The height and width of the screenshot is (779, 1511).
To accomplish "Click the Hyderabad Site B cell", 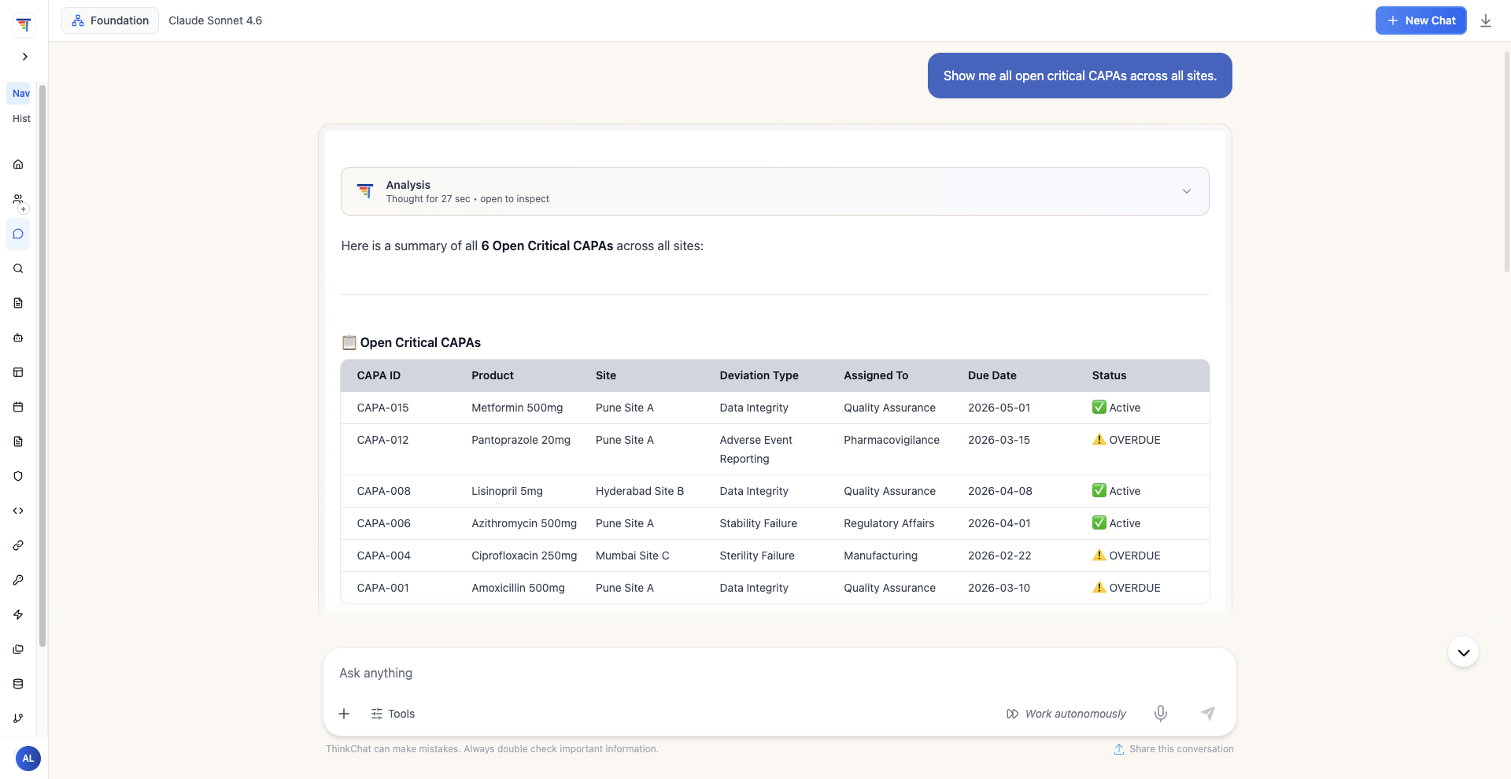I will tap(640, 491).
